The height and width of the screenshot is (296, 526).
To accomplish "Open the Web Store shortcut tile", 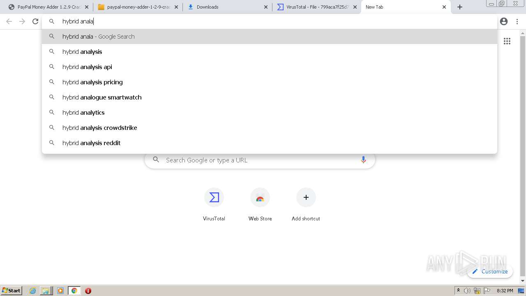I will (260, 205).
